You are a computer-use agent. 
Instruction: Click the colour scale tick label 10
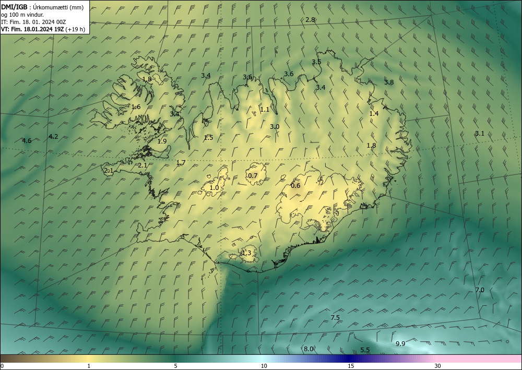[x=264, y=366]
